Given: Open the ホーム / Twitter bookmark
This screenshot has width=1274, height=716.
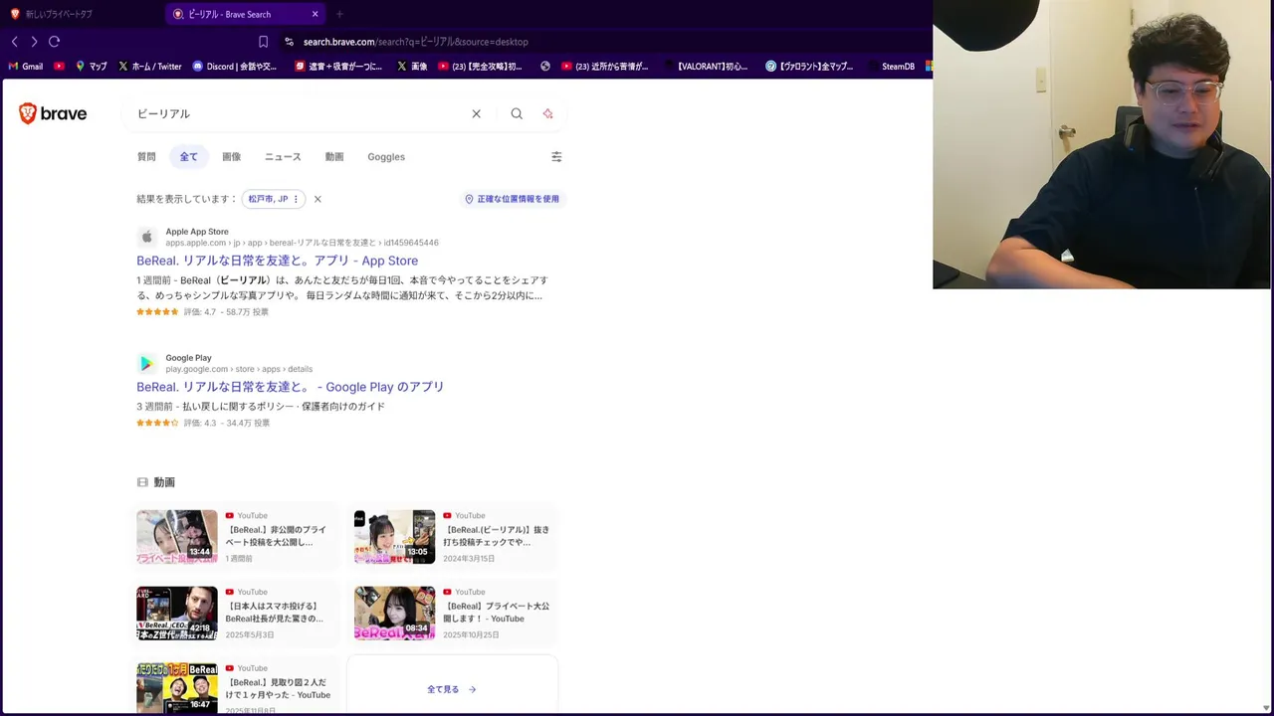Looking at the screenshot, I should tap(149, 67).
